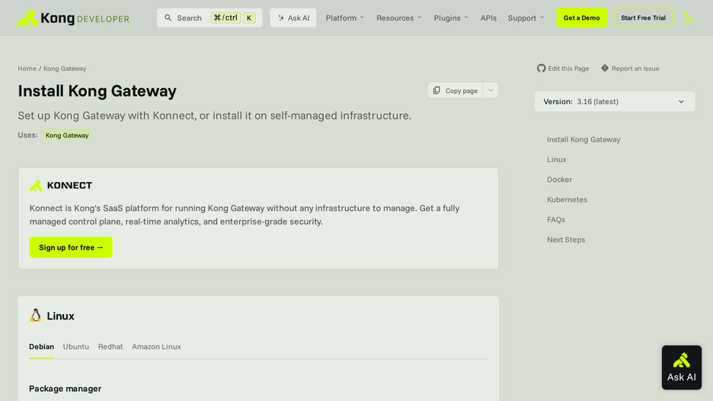Click the Copy page clipboard icon

(x=436, y=91)
